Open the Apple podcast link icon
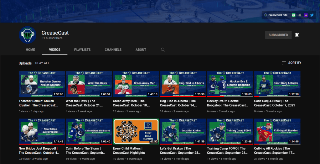This screenshot has width=320, height=164. click(x=300, y=15)
